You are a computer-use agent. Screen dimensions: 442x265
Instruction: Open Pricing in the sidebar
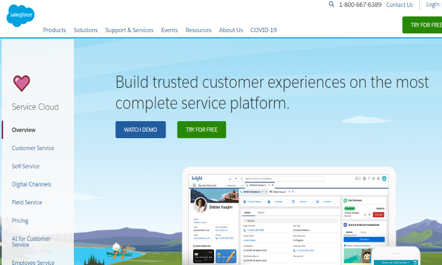(20, 220)
